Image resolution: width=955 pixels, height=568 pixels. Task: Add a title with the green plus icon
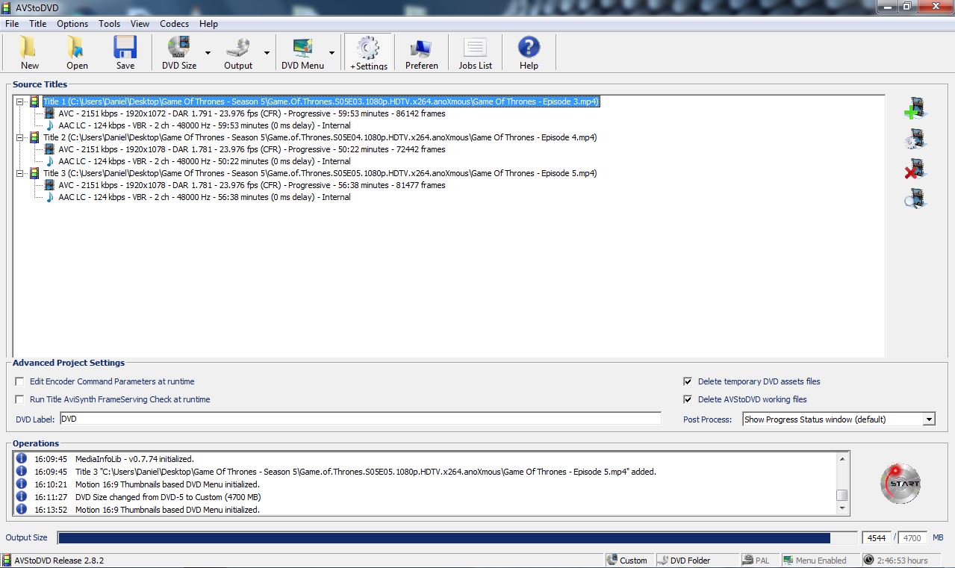pos(915,109)
